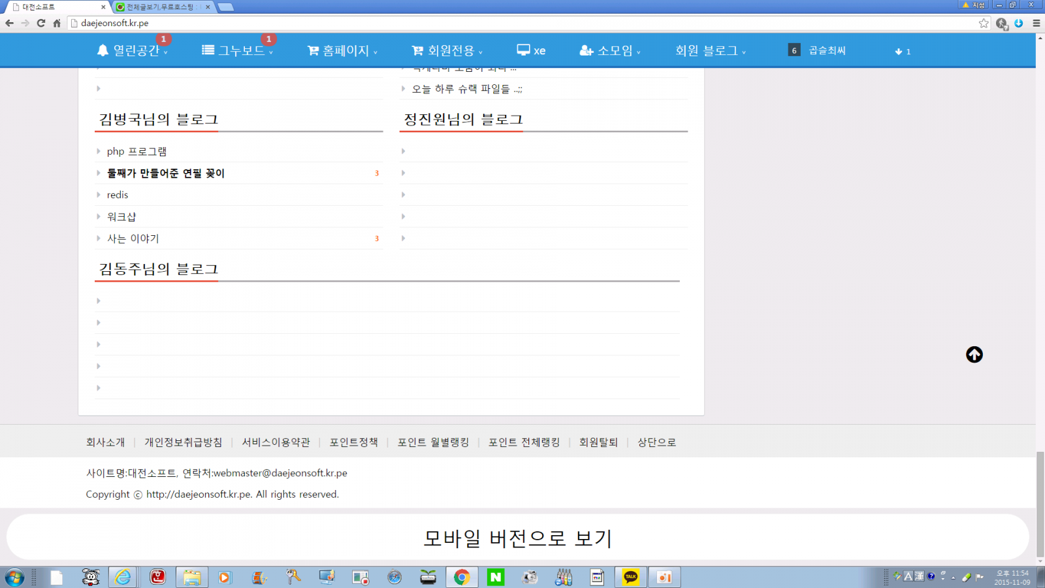
Task: Click the browser home icon
Action: click(57, 23)
